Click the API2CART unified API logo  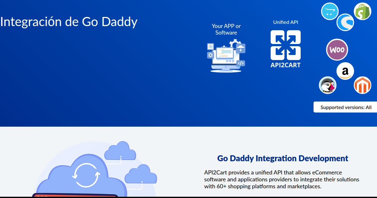pos(286,49)
